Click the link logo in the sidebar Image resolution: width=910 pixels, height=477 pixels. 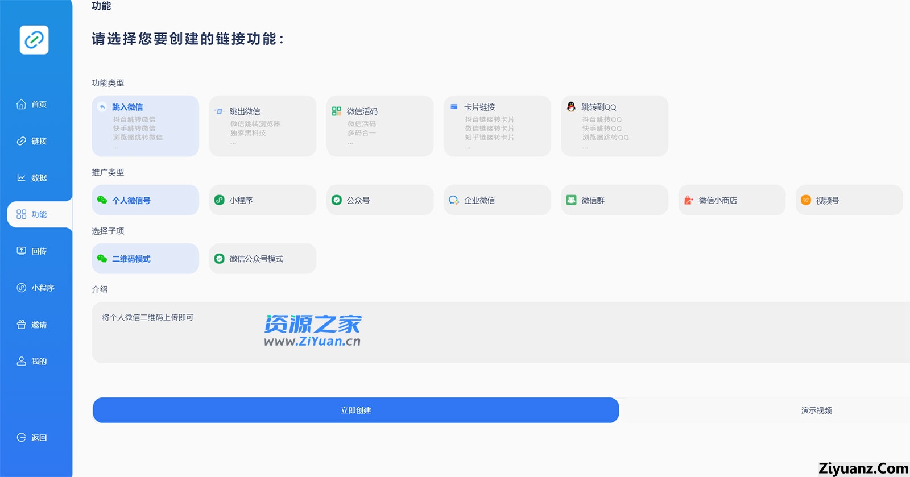coord(34,40)
